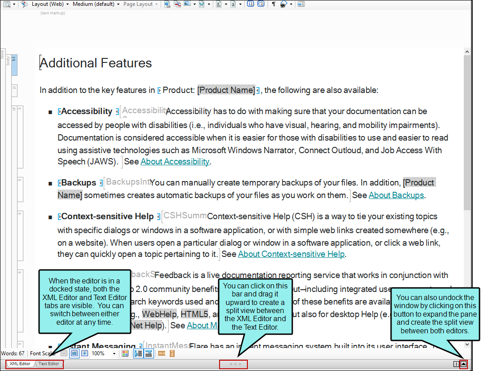Image resolution: width=484 pixels, height=371 pixels.
Task: Click the print preview magnifier icon
Action: point(7,4)
